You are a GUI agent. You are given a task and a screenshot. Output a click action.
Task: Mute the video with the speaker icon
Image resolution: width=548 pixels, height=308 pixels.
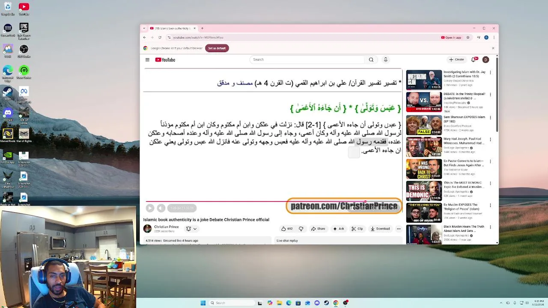(x=161, y=208)
